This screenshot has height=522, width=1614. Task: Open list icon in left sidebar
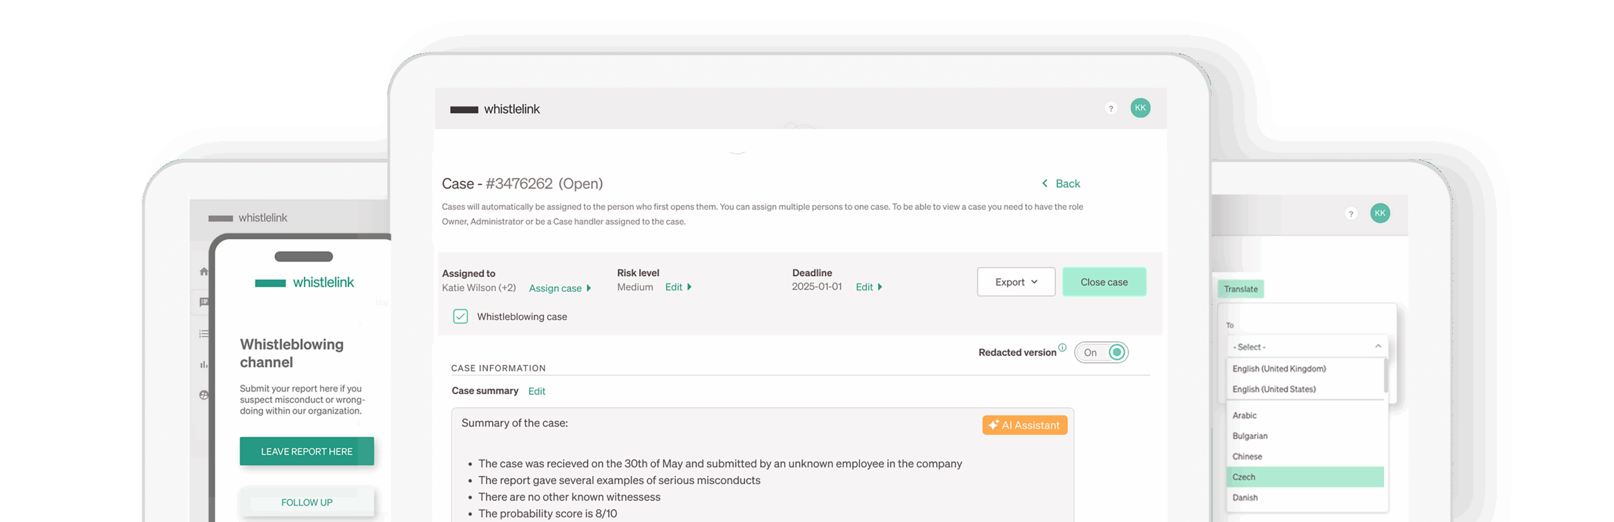(x=203, y=333)
